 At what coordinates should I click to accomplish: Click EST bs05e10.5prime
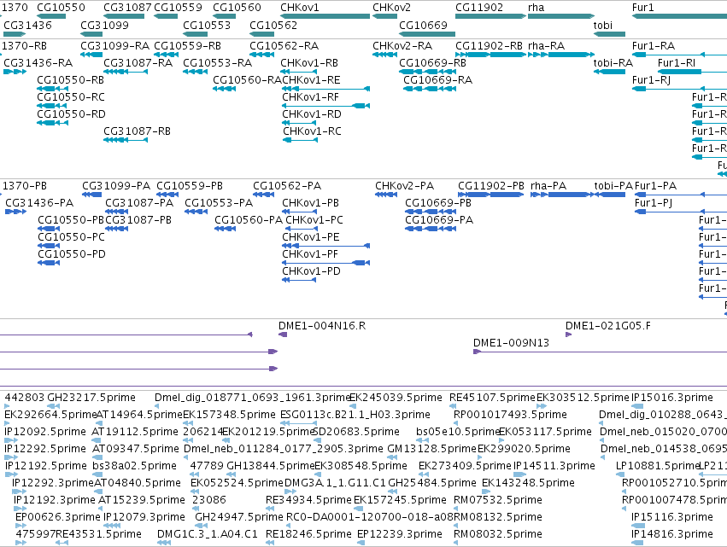click(x=459, y=432)
